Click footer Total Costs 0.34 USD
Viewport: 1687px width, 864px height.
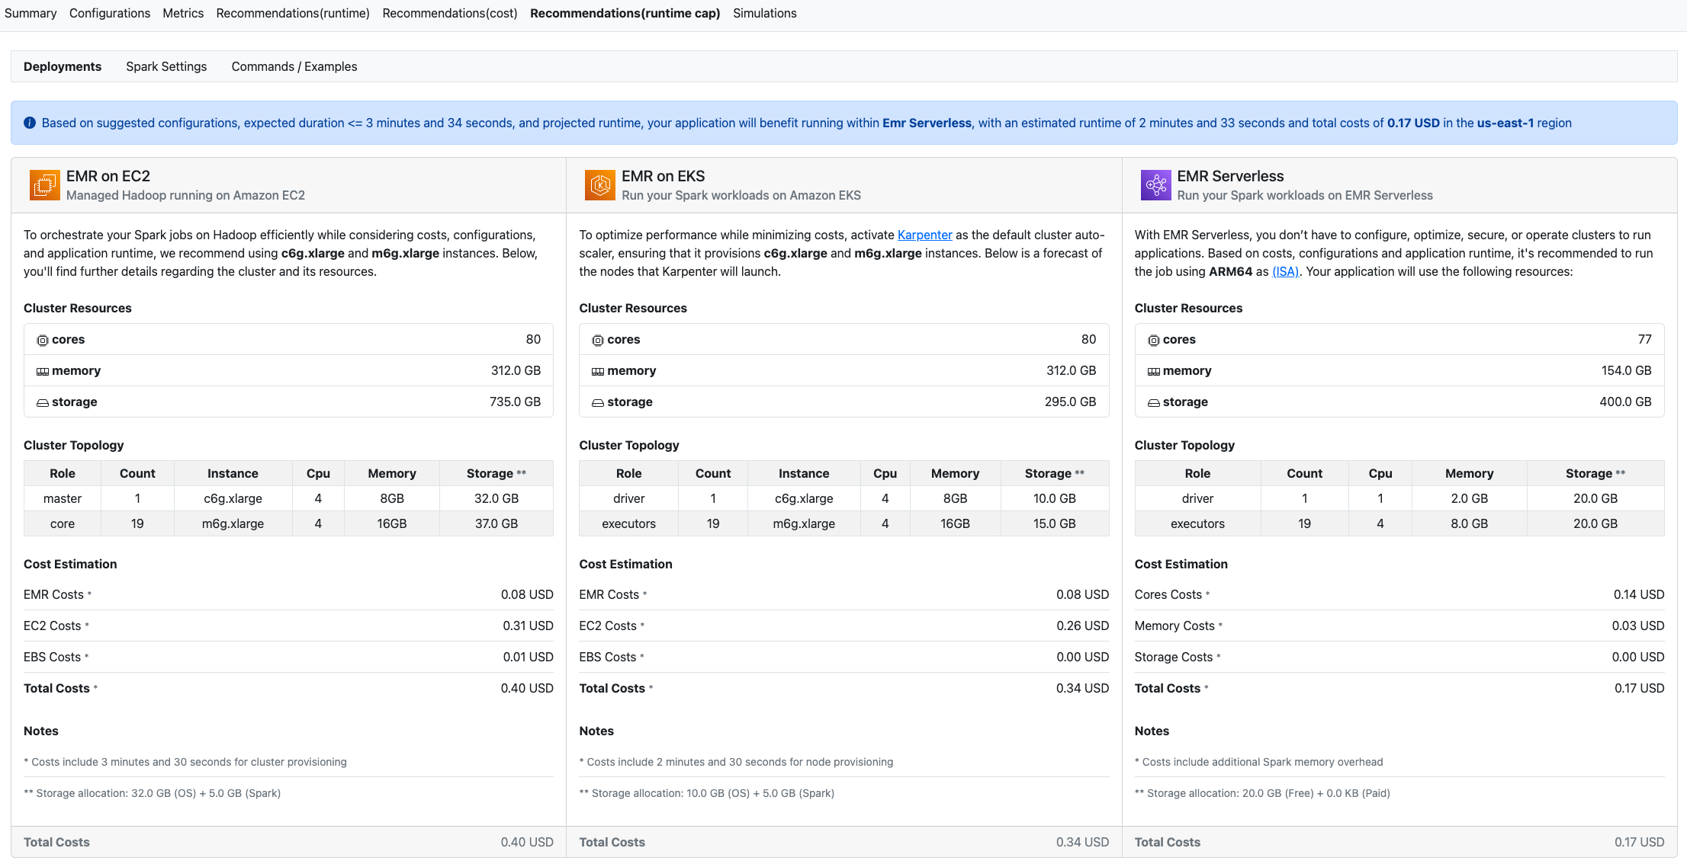pyautogui.click(x=1082, y=842)
